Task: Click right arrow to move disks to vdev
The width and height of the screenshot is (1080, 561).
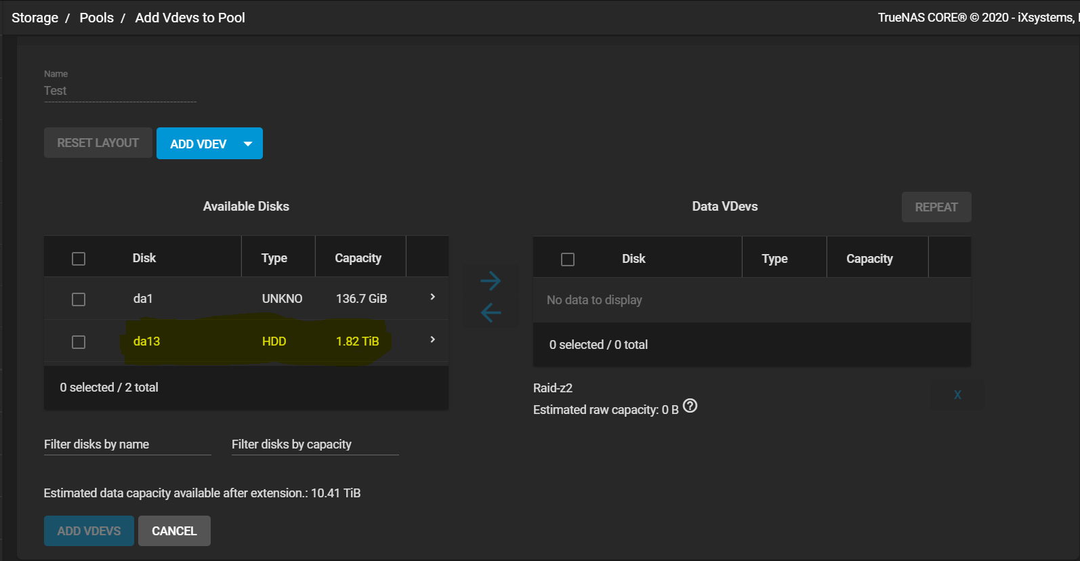Action: (491, 280)
